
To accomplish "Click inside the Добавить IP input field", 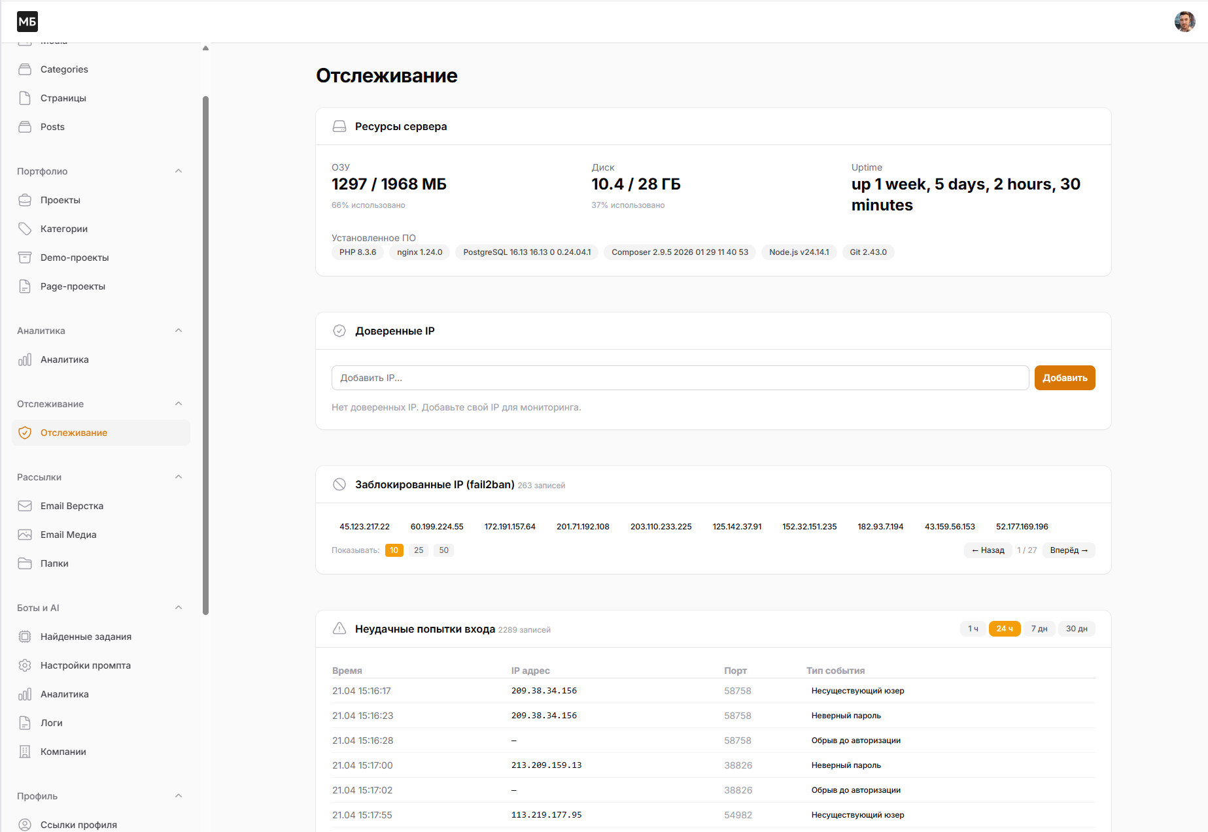I will coord(680,377).
